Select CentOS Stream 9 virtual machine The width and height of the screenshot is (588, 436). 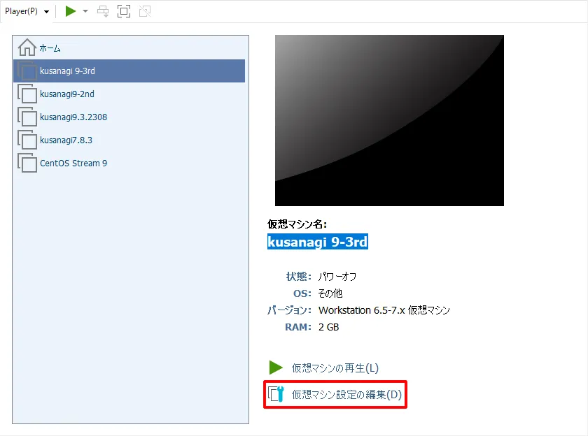coord(129,163)
